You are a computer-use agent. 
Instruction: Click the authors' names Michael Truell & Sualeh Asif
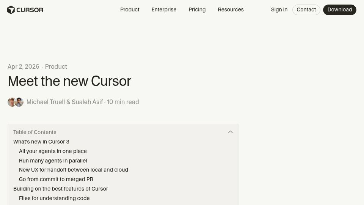click(x=64, y=102)
